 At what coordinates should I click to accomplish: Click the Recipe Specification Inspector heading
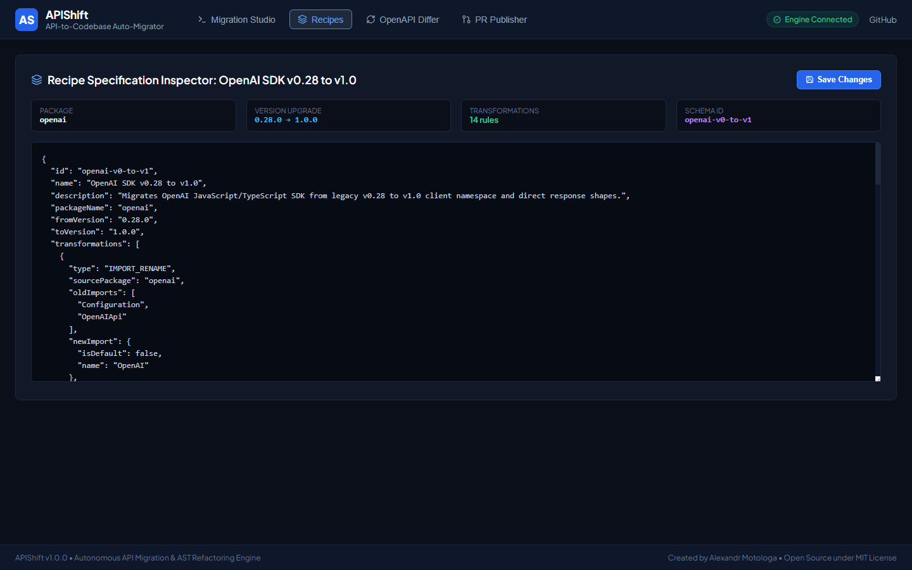(202, 80)
